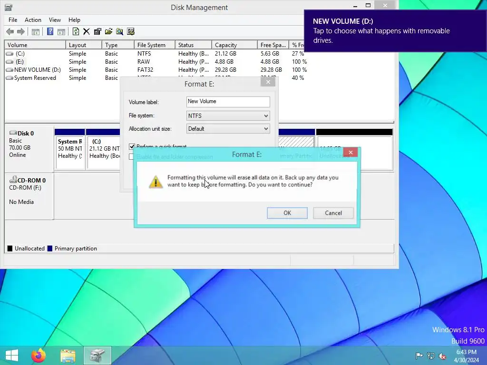487x365 pixels.
Task: Toggle the Perform a quick format checkbox
Action: point(132,146)
